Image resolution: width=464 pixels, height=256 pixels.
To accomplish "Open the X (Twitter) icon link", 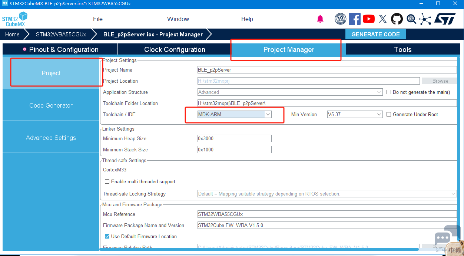I will click(383, 19).
